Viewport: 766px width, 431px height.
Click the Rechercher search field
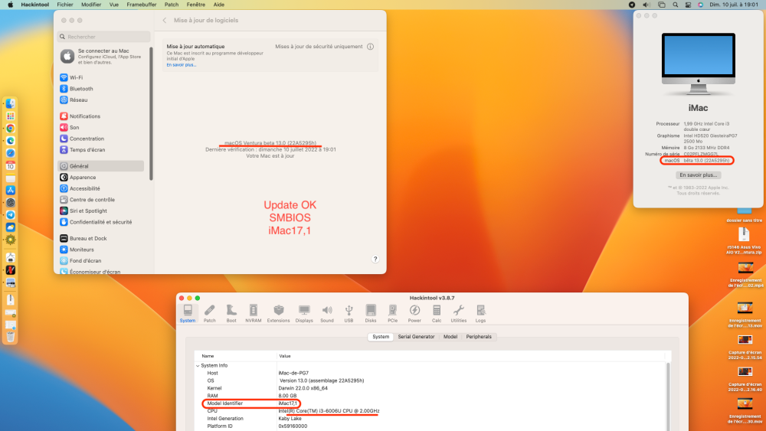click(x=104, y=37)
